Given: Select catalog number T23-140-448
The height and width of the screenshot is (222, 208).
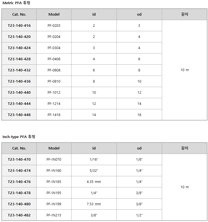Looking at the screenshot, I should 19,115.
